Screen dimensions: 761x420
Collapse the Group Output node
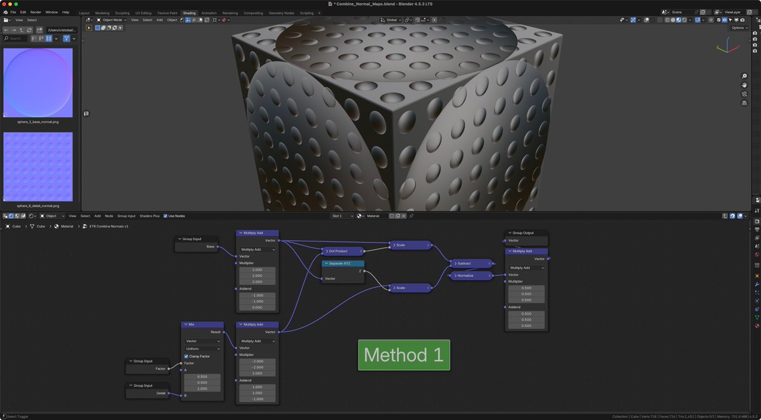pos(509,233)
